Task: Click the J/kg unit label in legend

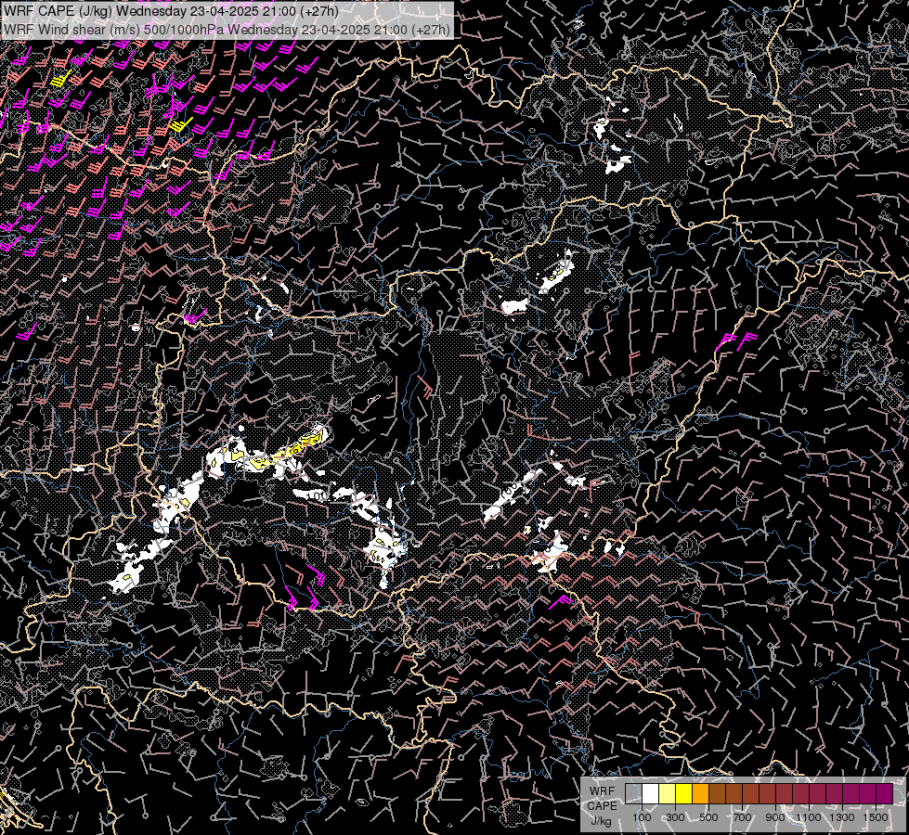Action: 601,821
